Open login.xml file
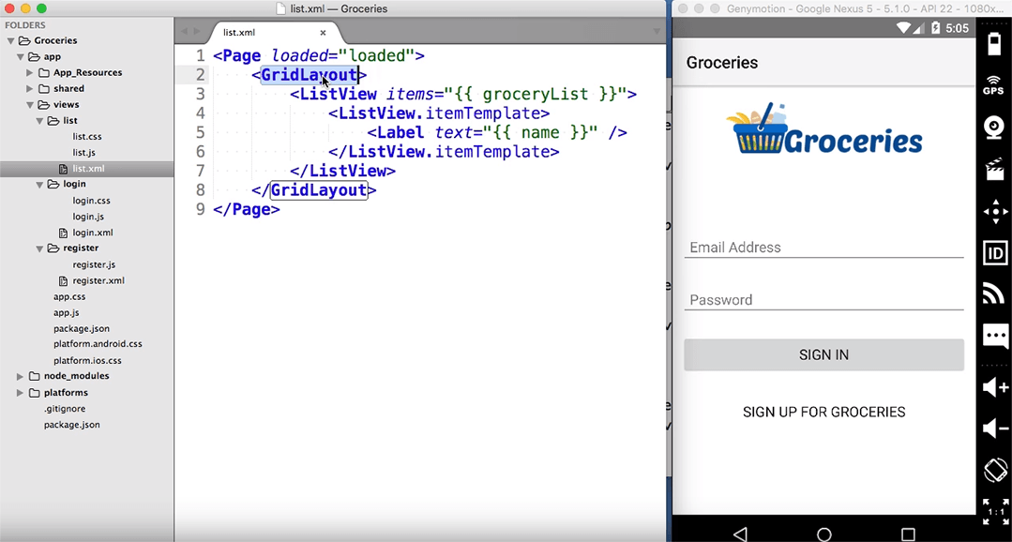This screenshot has width=1012, height=542. click(93, 233)
